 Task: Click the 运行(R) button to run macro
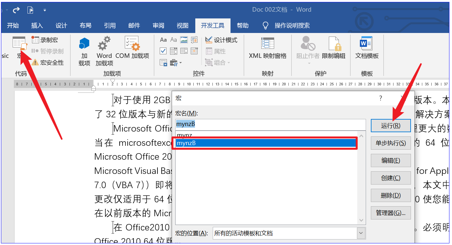pos(391,125)
